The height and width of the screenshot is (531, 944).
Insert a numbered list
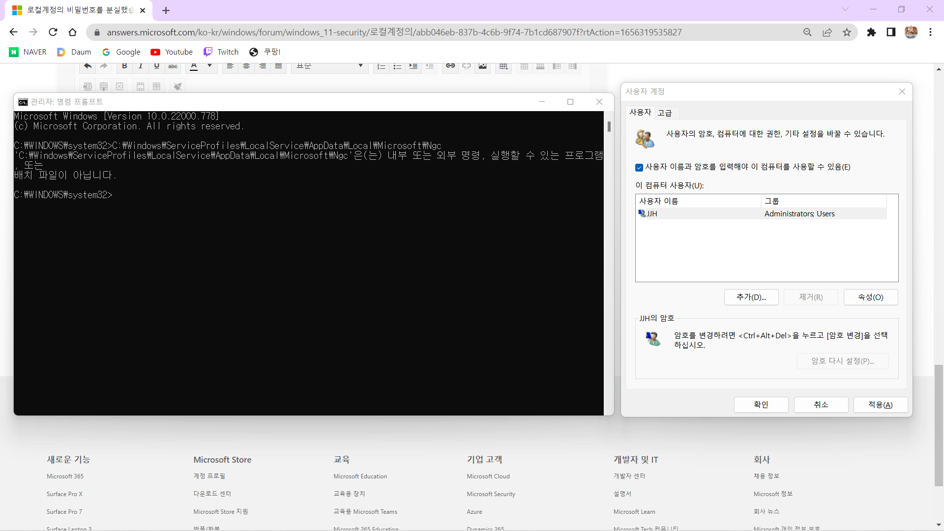point(381,66)
